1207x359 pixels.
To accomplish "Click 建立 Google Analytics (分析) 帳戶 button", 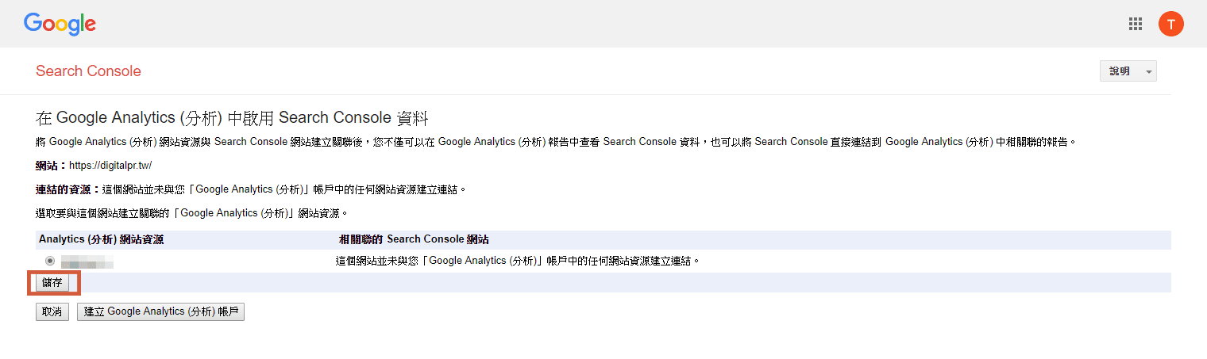I will (x=160, y=311).
